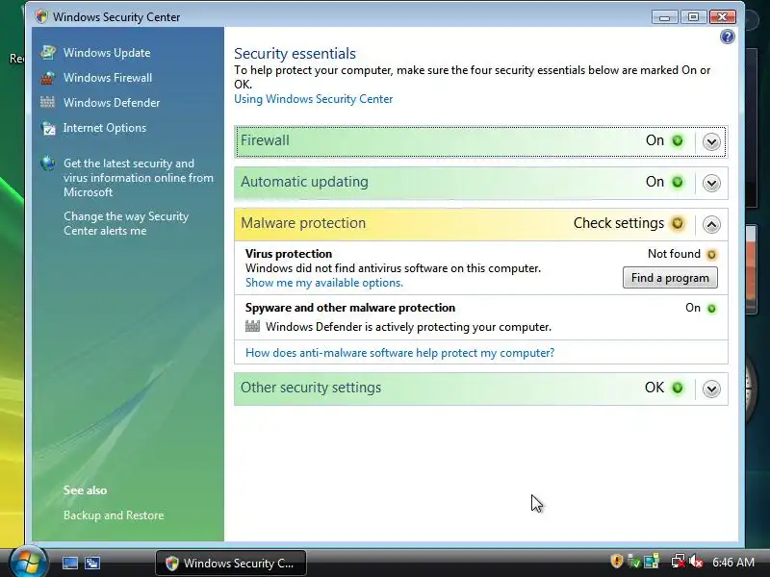Click the Other security settings green OK light
The image size is (770, 577).
pyautogui.click(x=678, y=388)
